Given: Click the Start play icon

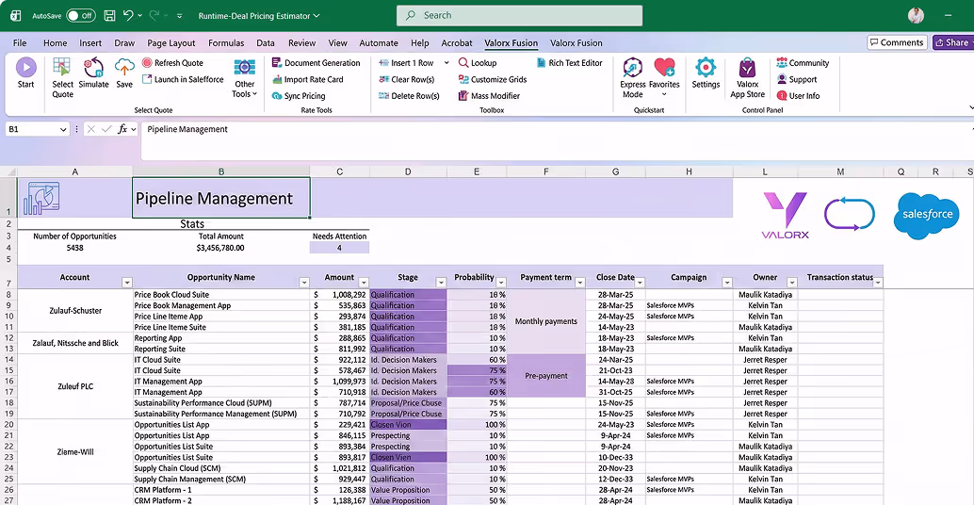Looking at the screenshot, I should coord(25,67).
